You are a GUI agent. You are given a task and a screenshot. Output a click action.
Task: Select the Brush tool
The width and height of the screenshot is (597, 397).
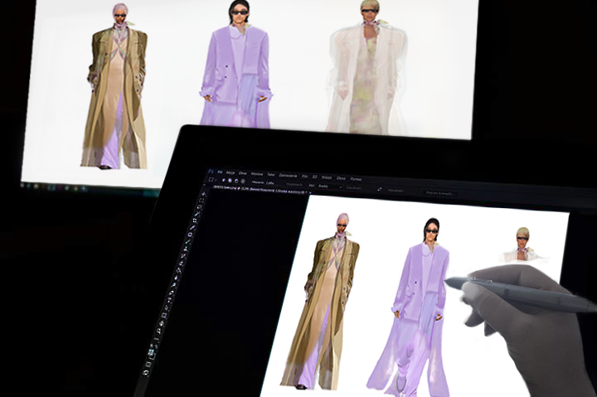click(187, 242)
